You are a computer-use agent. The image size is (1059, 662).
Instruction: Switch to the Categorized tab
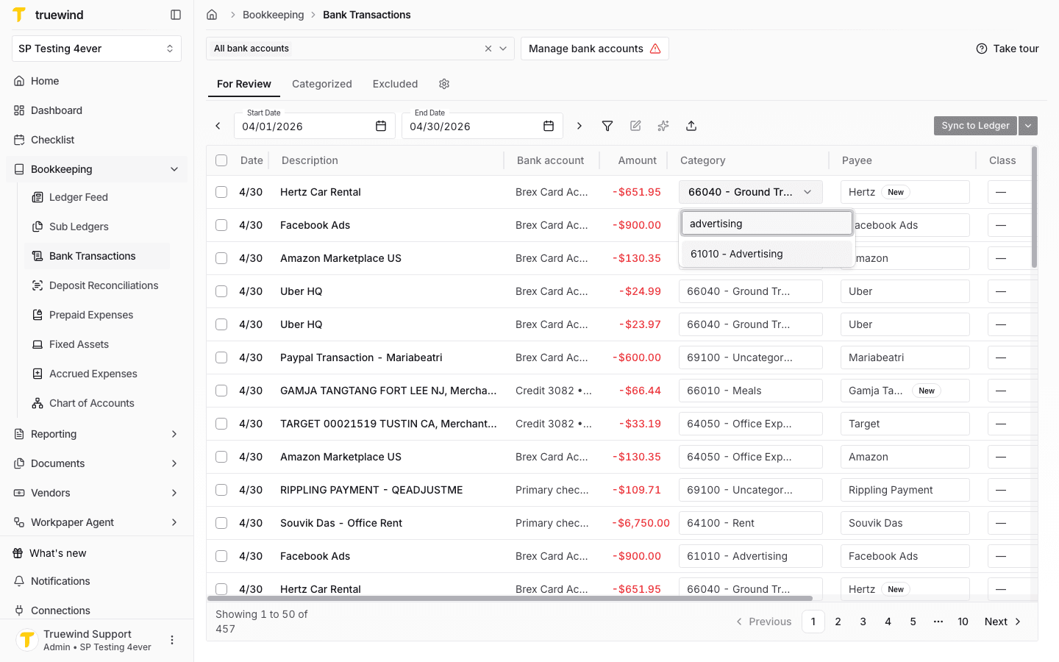tap(322, 84)
